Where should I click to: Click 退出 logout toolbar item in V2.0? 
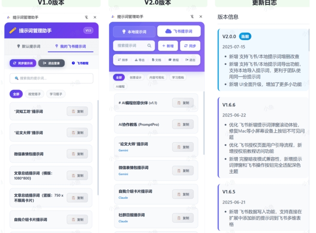point(190,60)
